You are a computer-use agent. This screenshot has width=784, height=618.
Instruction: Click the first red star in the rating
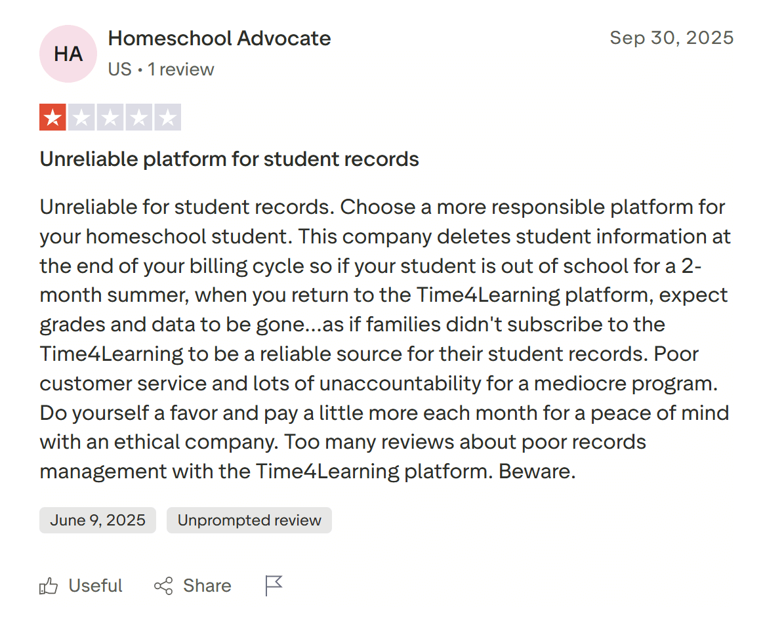[x=52, y=117]
